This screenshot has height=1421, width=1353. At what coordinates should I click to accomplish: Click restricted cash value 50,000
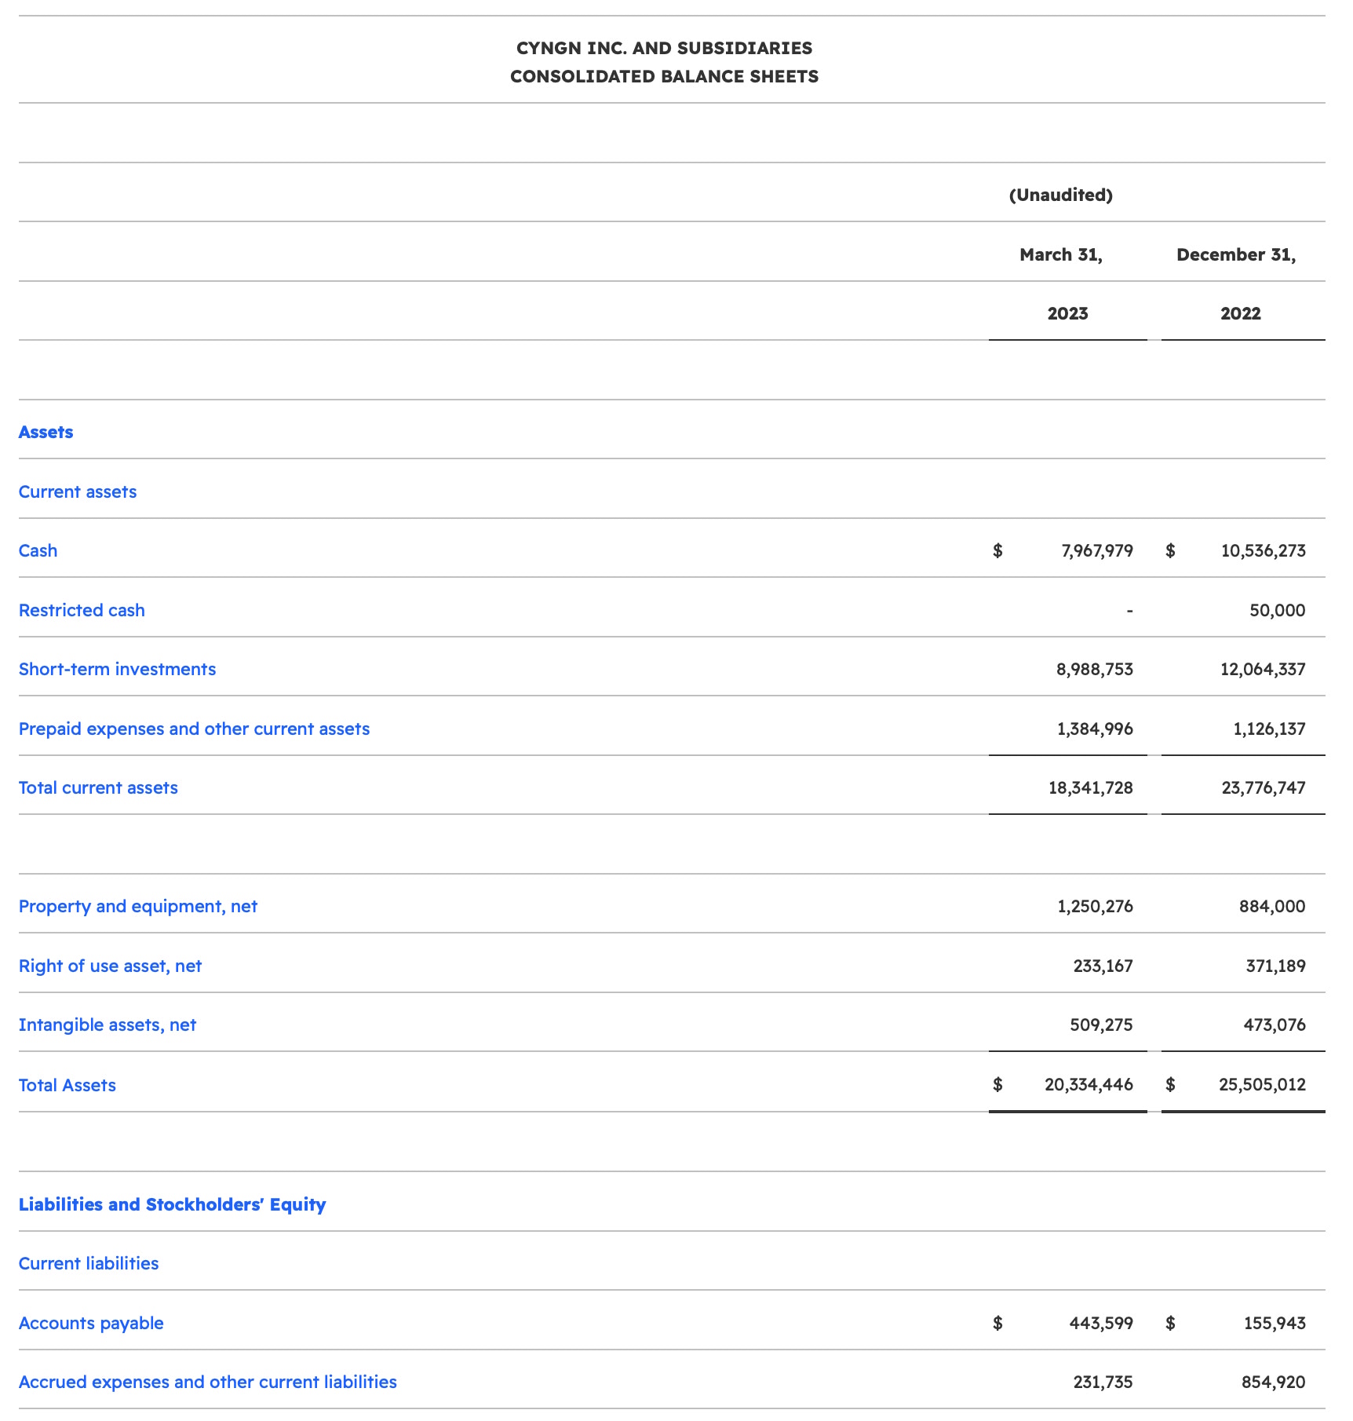tap(1278, 611)
